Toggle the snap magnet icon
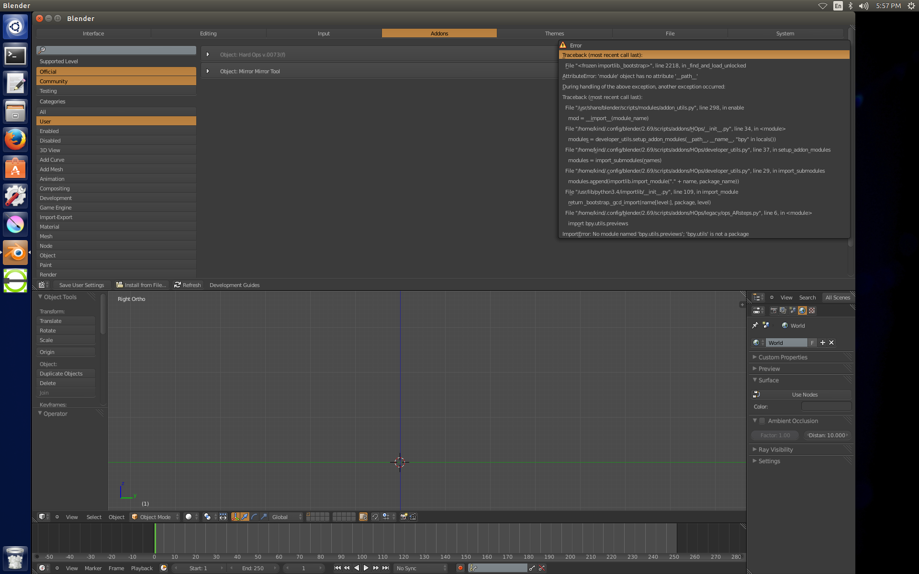 [375, 517]
